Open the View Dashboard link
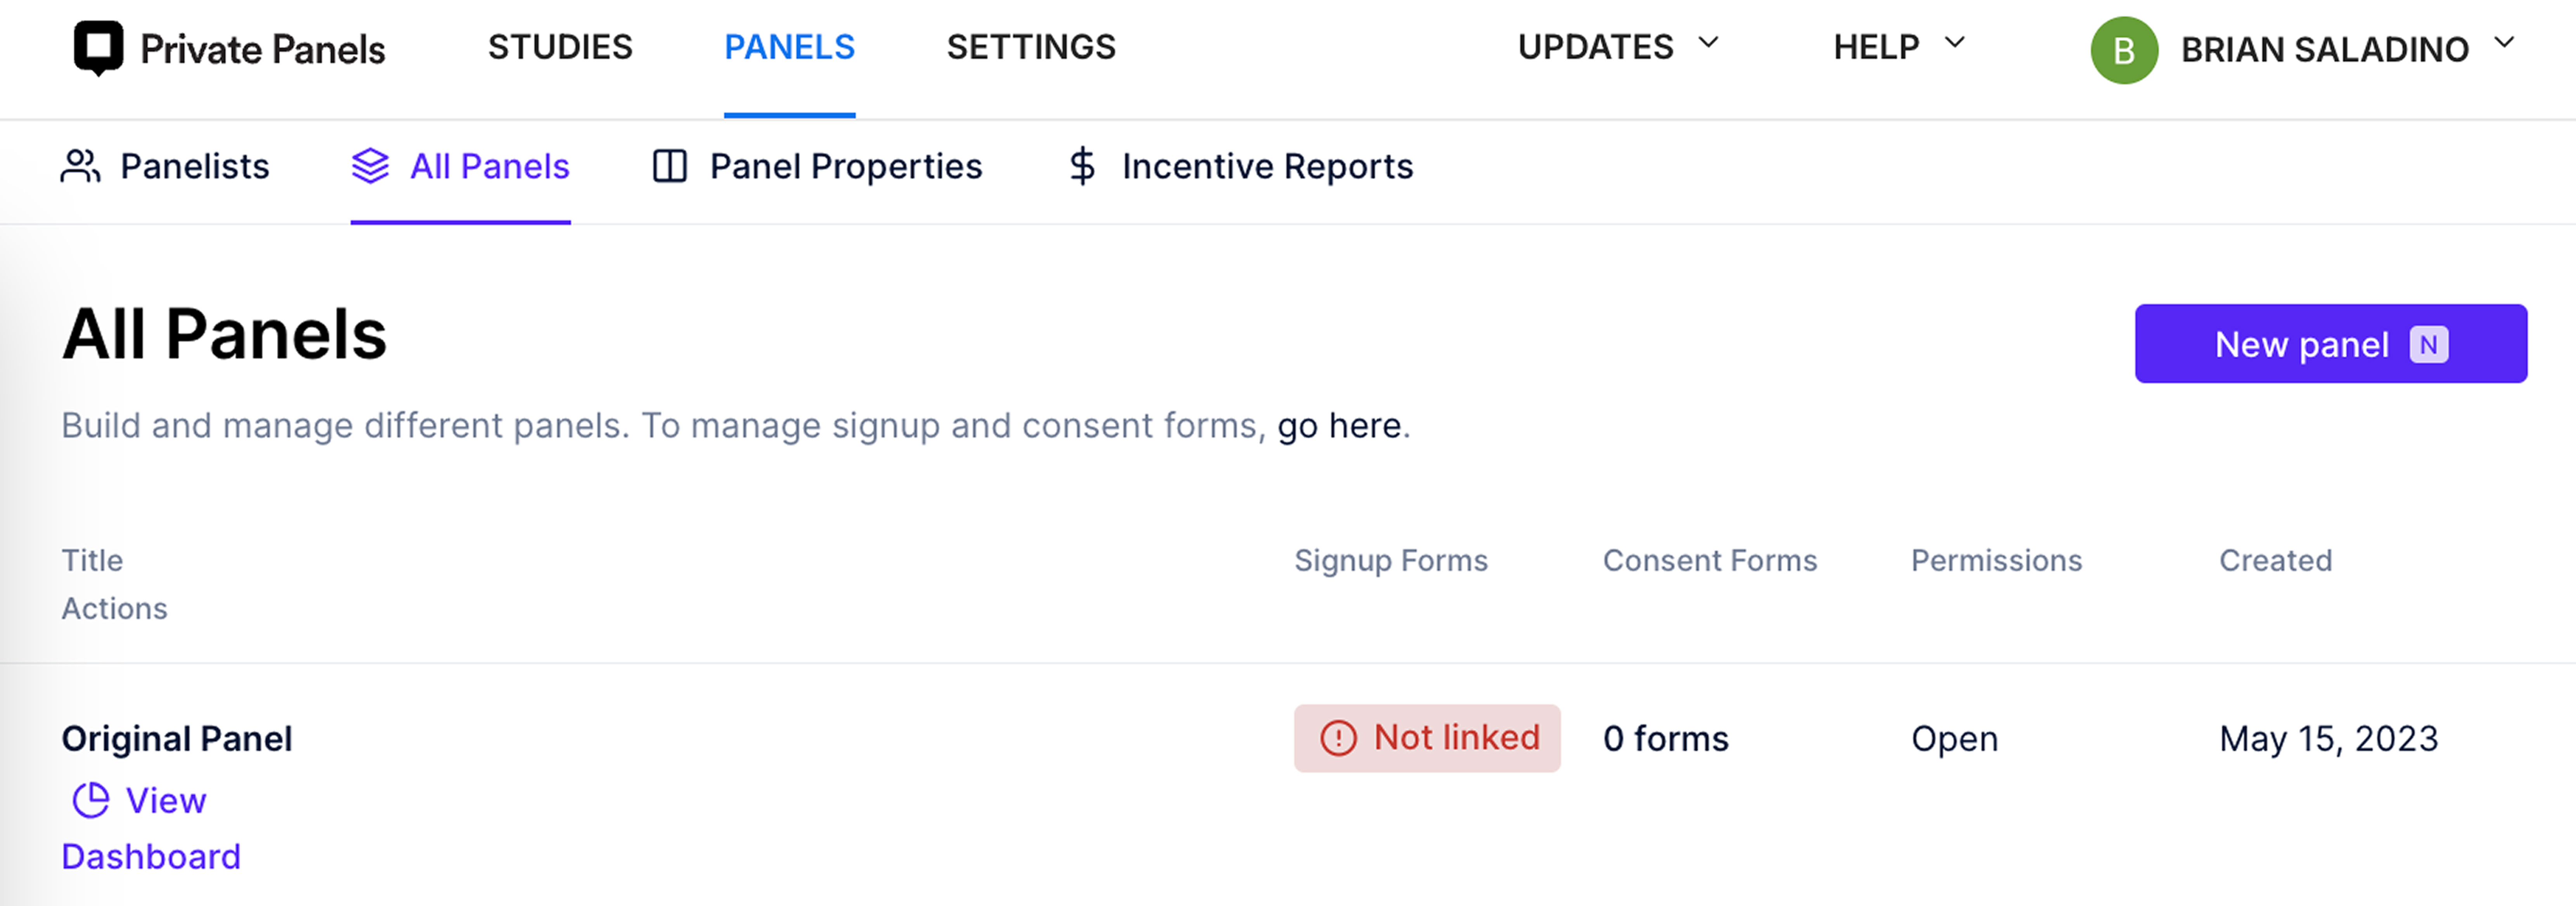 pos(150,828)
